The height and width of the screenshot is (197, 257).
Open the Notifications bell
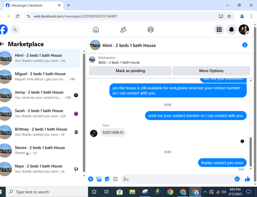click(231, 30)
